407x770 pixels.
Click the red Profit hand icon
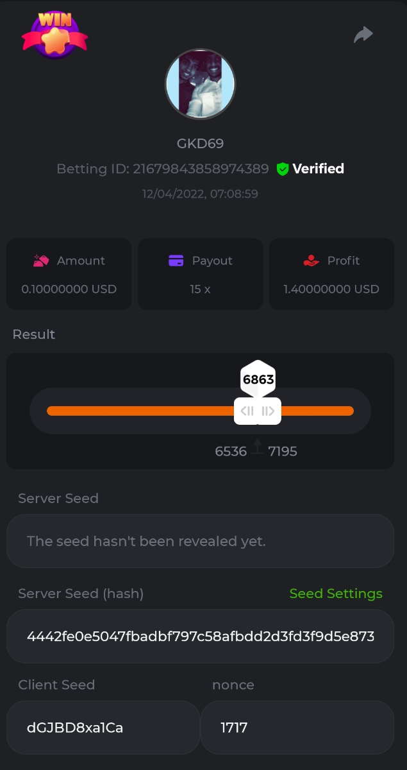(311, 261)
